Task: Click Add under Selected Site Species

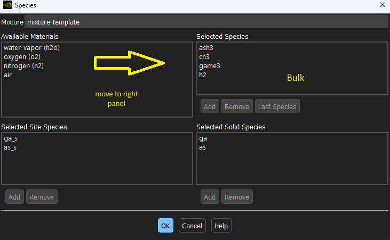Action: 14,197
